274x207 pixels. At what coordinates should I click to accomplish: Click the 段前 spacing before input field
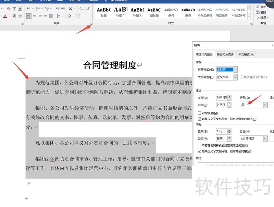(x=221, y=131)
